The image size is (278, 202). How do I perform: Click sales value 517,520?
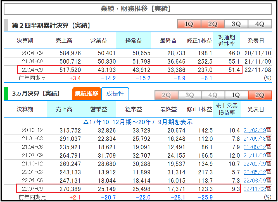click(x=70, y=70)
